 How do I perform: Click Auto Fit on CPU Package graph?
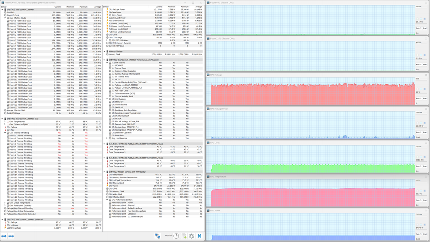point(418,98)
